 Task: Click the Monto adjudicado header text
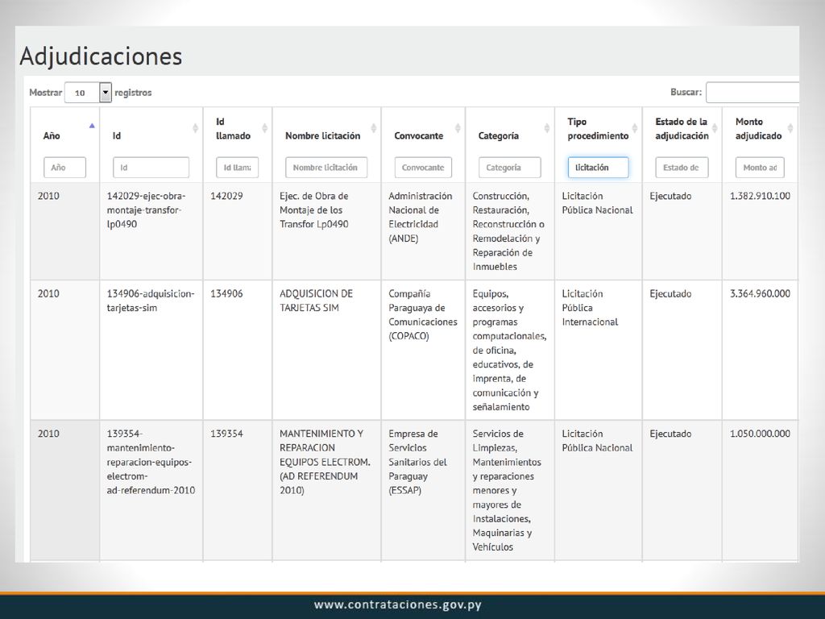758,128
